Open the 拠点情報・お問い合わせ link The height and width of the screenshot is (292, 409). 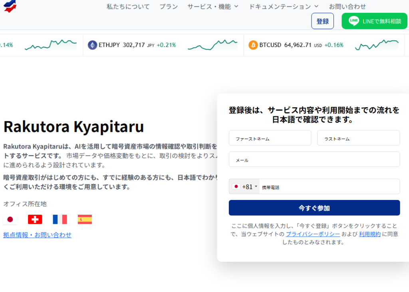coord(37,235)
